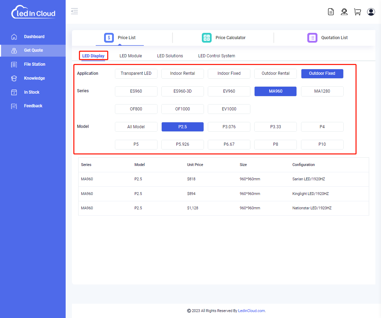Viewport: 381px width, 318px height.
Task: Switch to the LED Control System tab
Action: coord(217,56)
